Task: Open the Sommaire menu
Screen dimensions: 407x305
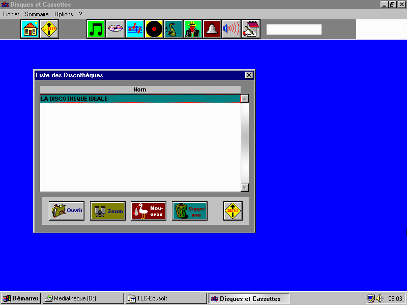Action: [x=37, y=14]
